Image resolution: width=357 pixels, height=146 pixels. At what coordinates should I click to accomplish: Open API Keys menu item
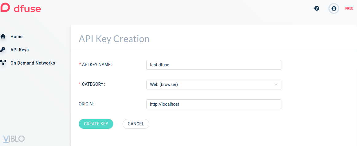(x=19, y=50)
